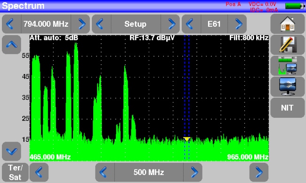Select previous channel before E61

point(191,24)
